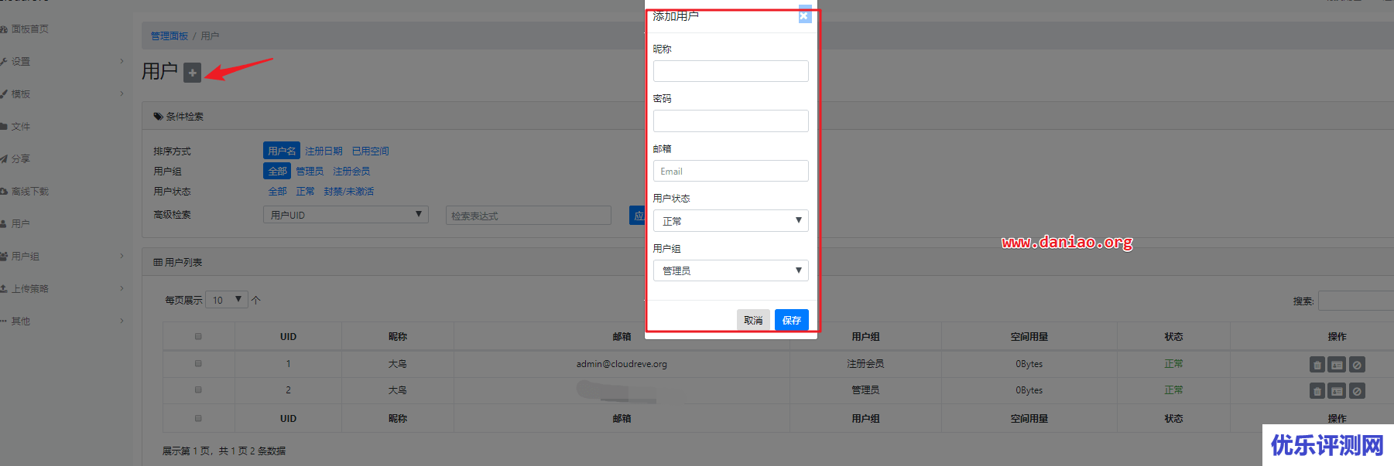
Task: Sort by 用户名
Action: coord(282,151)
